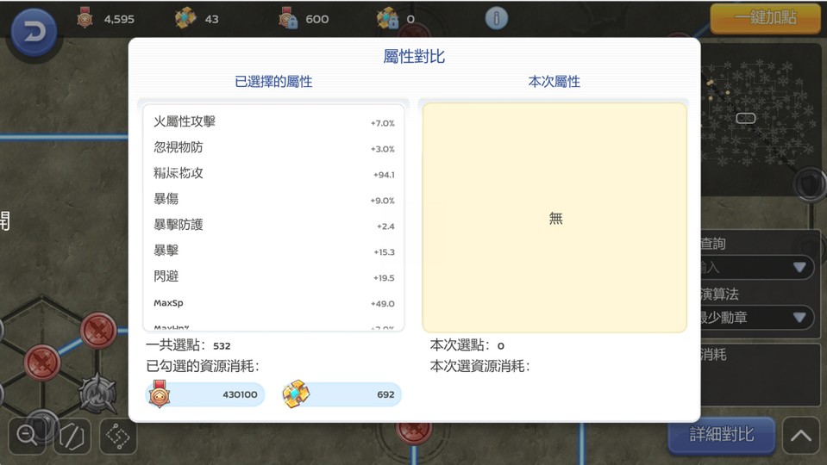Tap the shield node right of the dialog

[810, 184]
